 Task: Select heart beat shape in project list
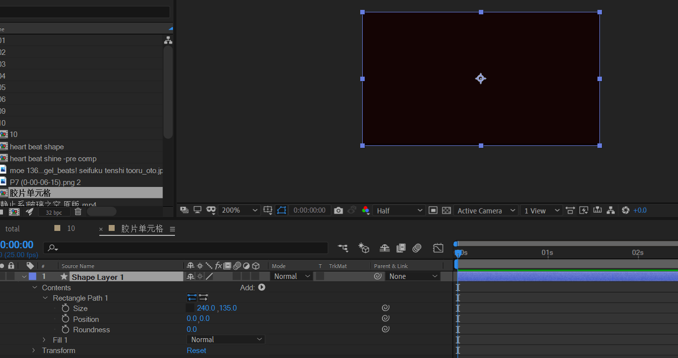pos(37,146)
